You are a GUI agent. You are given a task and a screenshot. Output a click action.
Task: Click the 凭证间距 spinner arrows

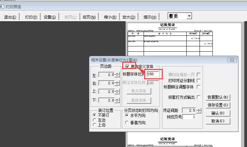click(199, 111)
